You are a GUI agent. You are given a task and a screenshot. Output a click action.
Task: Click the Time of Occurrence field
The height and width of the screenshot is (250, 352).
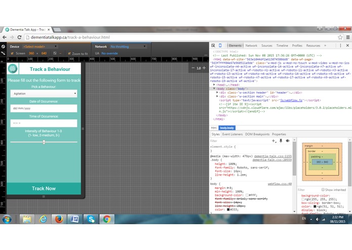44,123
